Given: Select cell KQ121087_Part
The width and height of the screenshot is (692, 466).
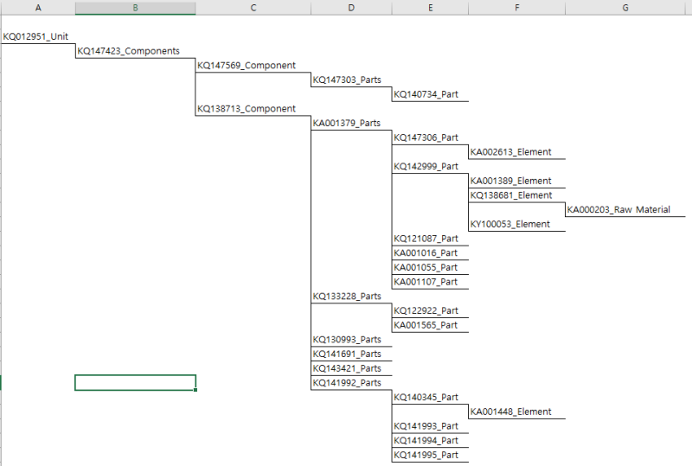Looking at the screenshot, I should coord(430,239).
